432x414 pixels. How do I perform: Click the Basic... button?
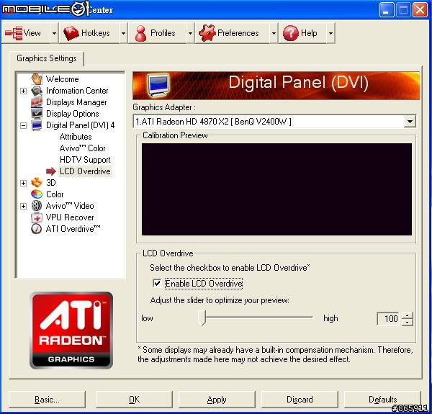click(47, 400)
